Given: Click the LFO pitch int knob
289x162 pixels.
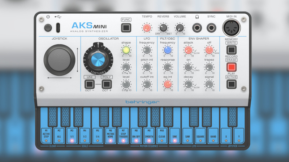Looking at the screenshot, I should click(x=147, y=67).
